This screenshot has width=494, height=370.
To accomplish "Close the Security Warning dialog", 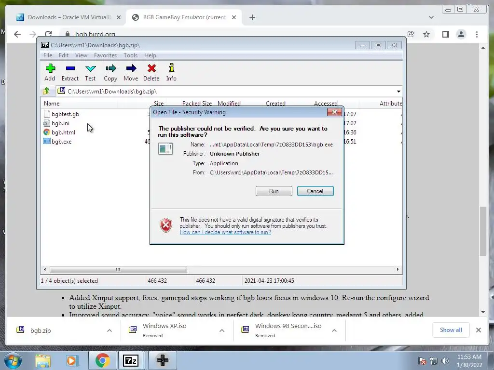I will tap(334, 112).
